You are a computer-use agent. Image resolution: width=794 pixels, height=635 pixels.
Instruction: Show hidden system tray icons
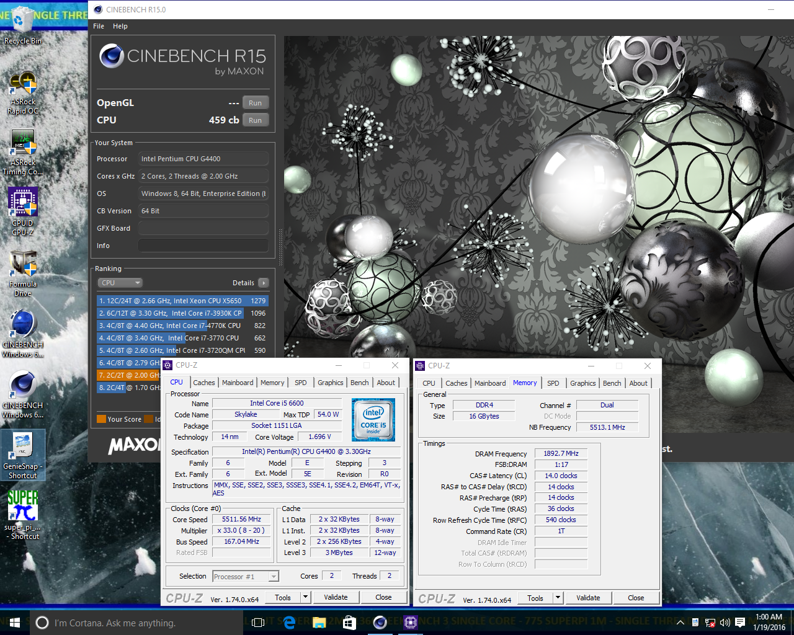tap(680, 623)
